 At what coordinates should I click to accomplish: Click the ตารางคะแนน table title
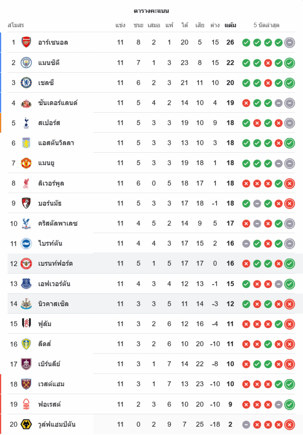tap(151, 11)
